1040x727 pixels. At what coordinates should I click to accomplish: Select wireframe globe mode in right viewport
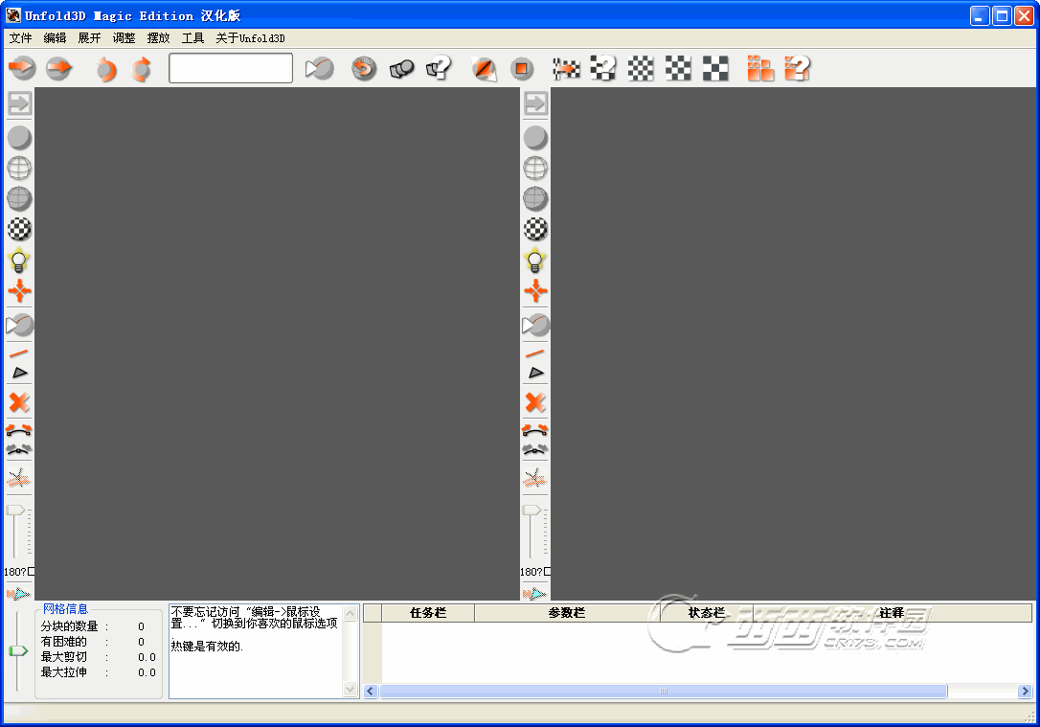point(535,168)
